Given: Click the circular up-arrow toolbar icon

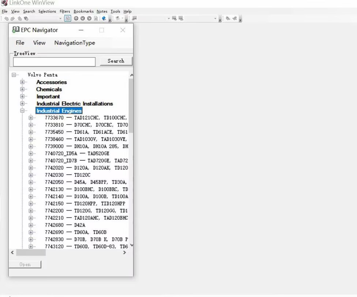Looking at the screenshot, I should pos(76,18).
